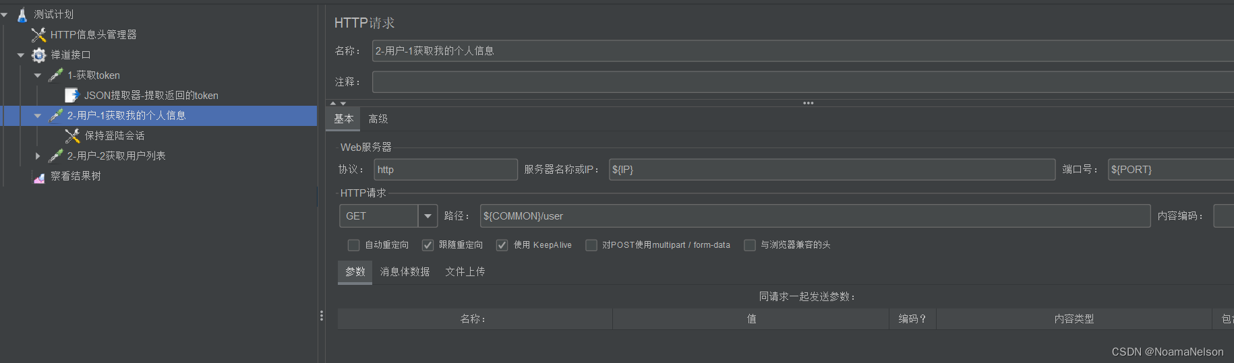Click the pipette icon of 2-用户-1获取我的个人信息
The height and width of the screenshot is (363, 1234).
(x=56, y=115)
